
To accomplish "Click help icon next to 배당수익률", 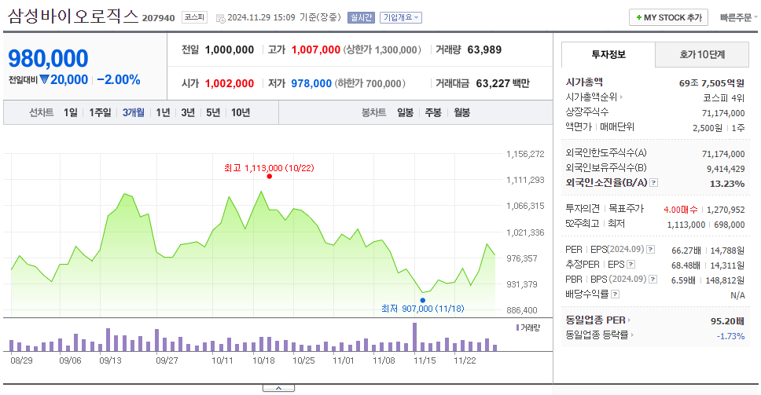I will point(616,294).
